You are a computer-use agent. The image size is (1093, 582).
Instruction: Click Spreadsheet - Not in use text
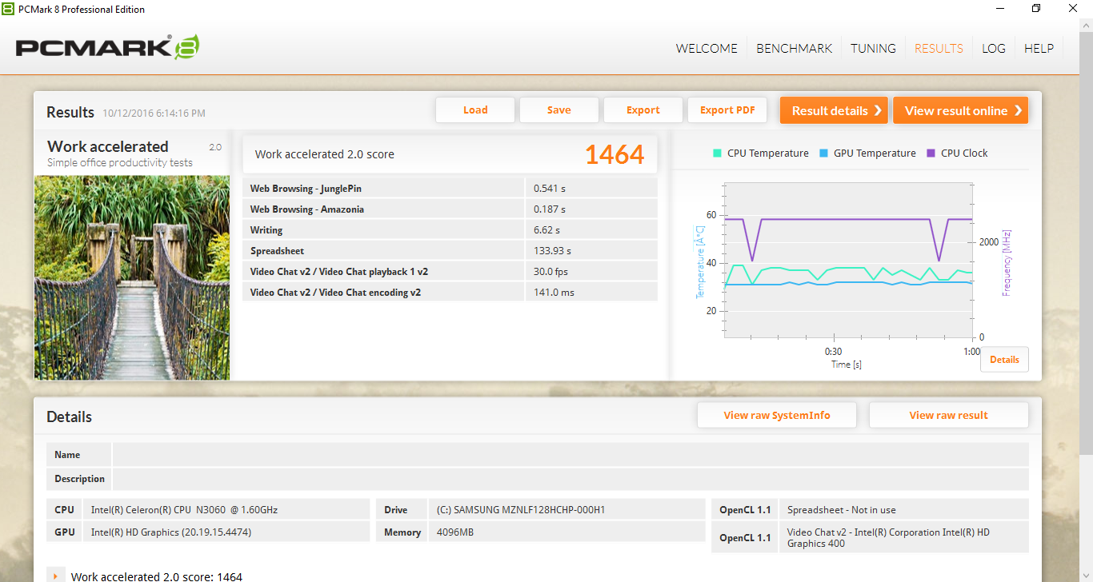click(841, 509)
